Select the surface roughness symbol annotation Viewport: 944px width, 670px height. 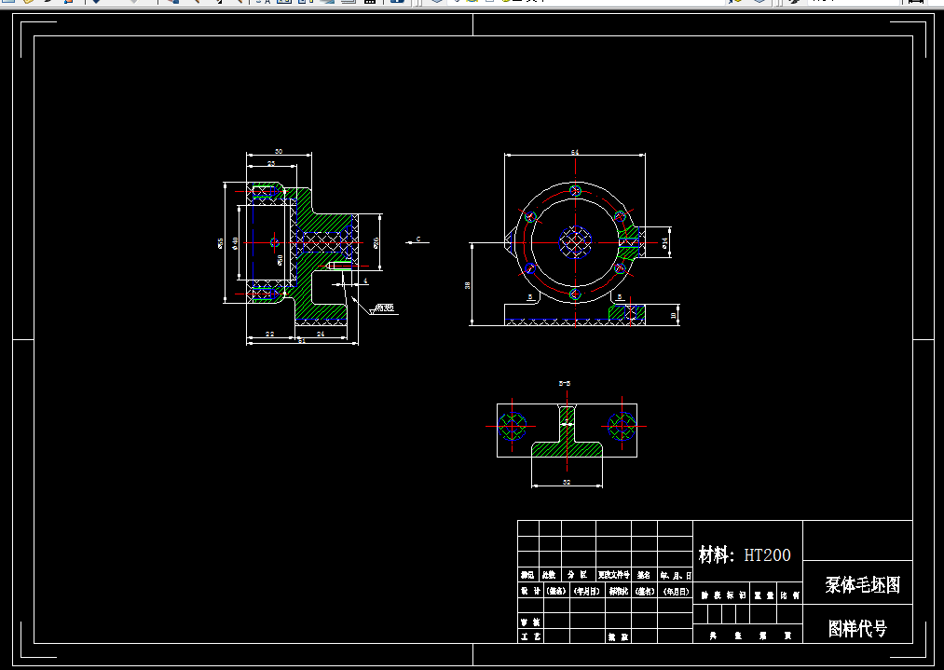coord(382,308)
